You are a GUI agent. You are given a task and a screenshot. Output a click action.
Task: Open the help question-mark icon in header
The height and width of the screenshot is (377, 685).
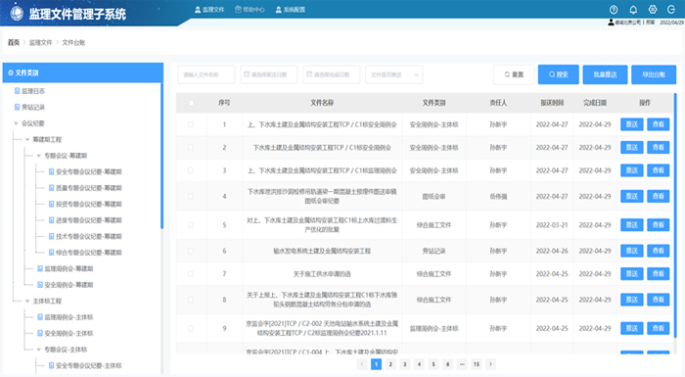(x=614, y=10)
